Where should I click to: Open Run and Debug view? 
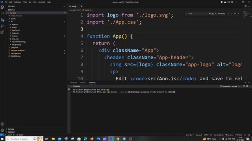click(x=2, y=26)
